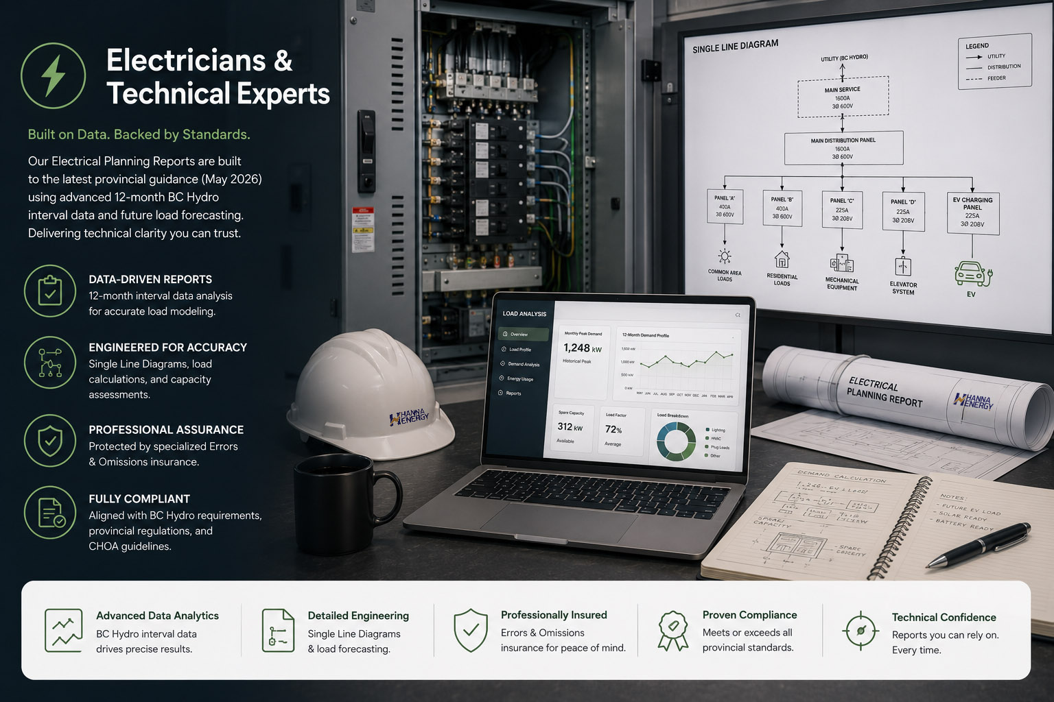Click the Proven Compliance title

point(749,615)
